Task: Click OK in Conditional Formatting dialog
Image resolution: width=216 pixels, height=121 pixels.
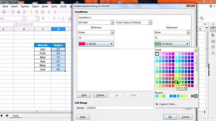Action: [170, 117]
